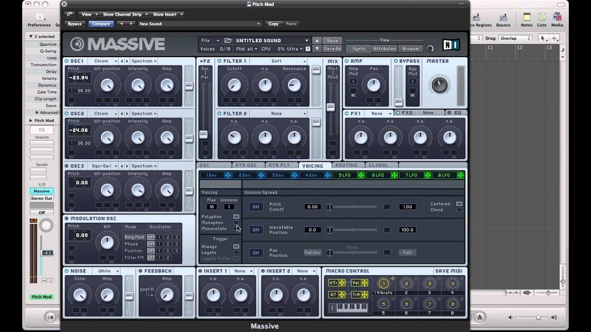Click the Massive logo

click(x=118, y=44)
